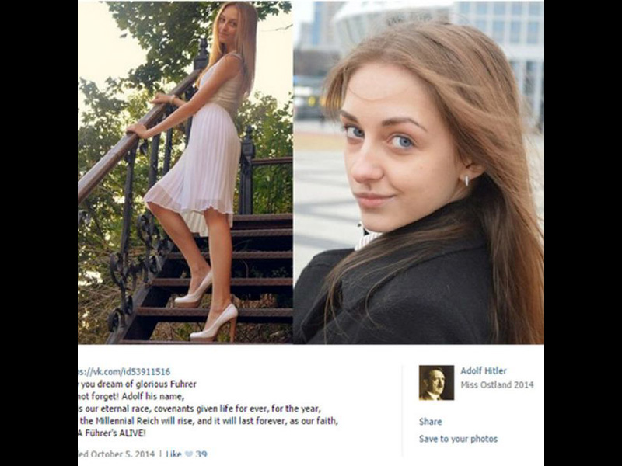Click the caption line 'not forget! Adolf his name'
622x466 pixels.
(131, 396)
